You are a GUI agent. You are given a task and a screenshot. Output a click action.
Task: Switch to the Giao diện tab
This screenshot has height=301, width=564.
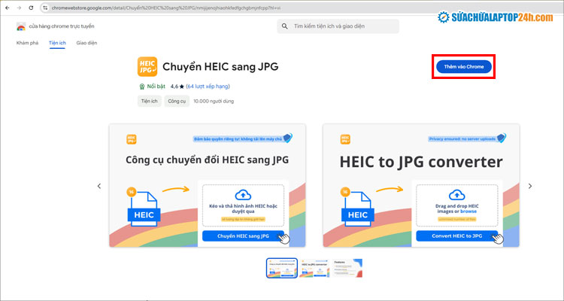[x=86, y=43]
